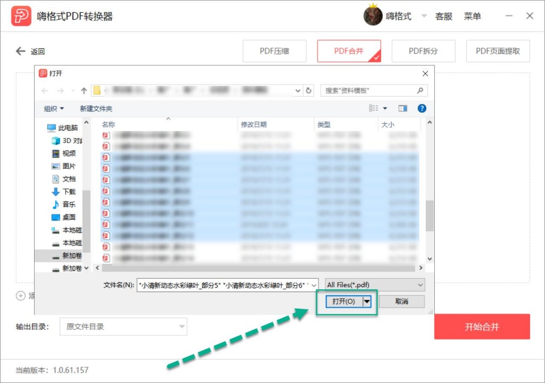545x383 pixels.
Task: Click the search magnifier icon
Action: pyautogui.click(x=420, y=91)
